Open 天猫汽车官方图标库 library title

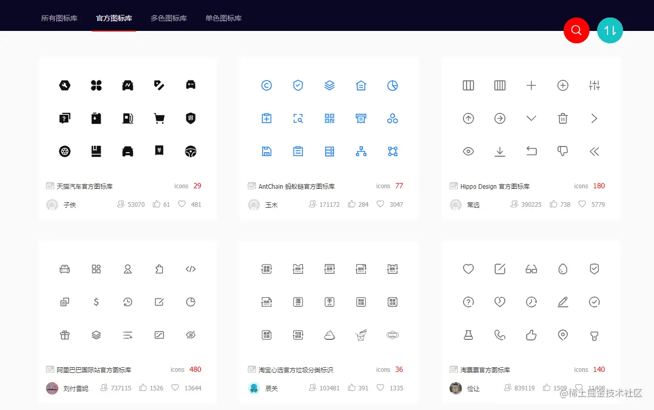click(85, 186)
